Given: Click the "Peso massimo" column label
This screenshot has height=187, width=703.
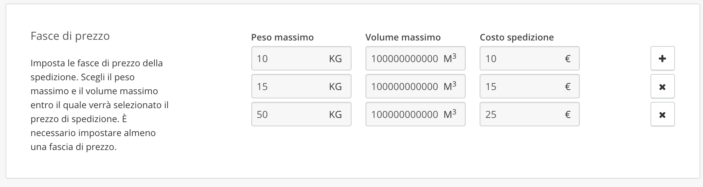Looking at the screenshot, I should (x=282, y=37).
